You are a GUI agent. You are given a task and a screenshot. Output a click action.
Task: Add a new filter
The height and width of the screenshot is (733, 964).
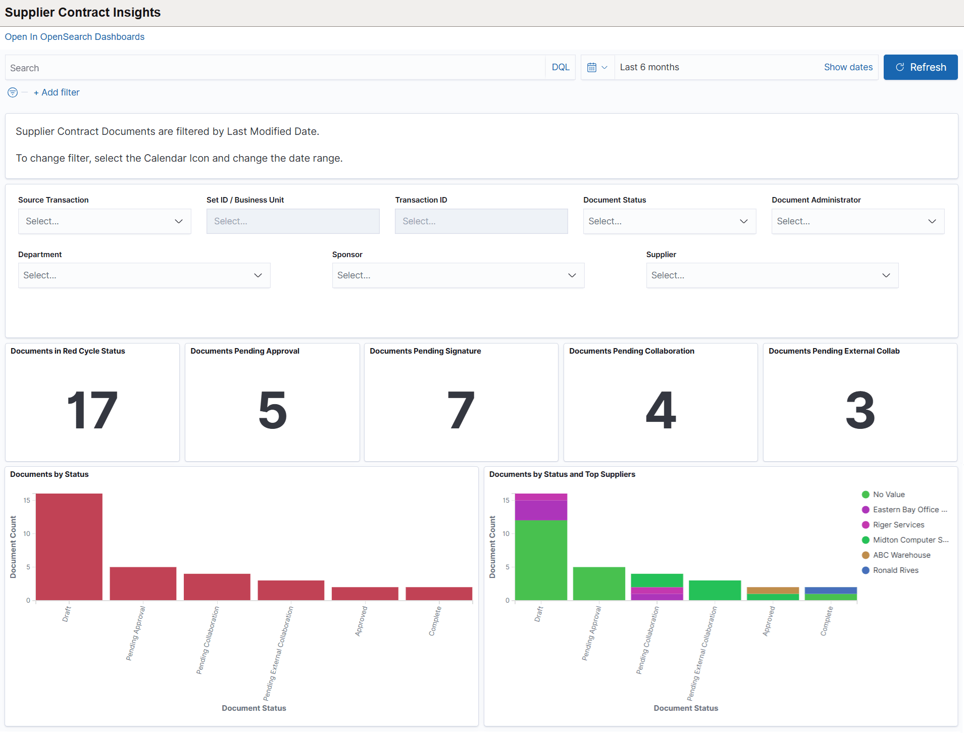coord(56,92)
